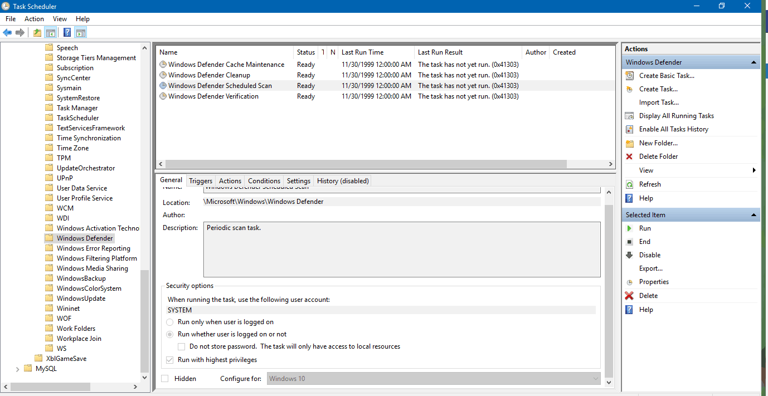Select 'Run whether user is logged on or not'
The width and height of the screenshot is (768, 396).
170,334
